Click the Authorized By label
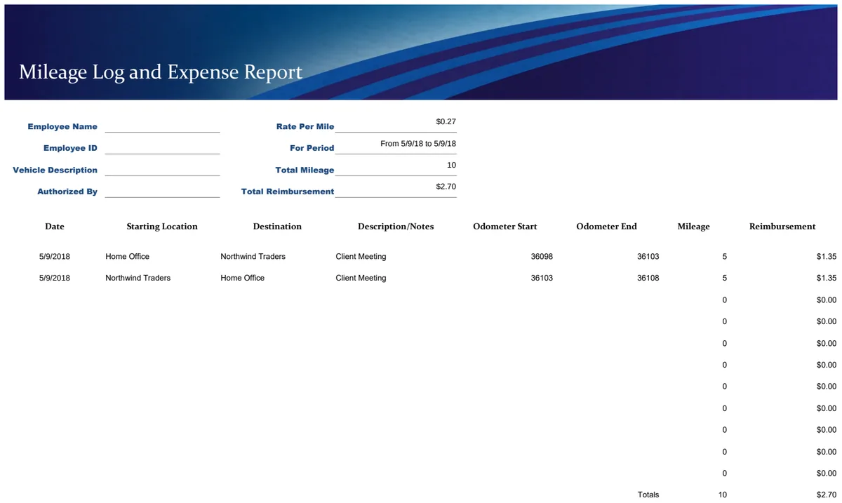842x503 pixels. click(x=67, y=192)
